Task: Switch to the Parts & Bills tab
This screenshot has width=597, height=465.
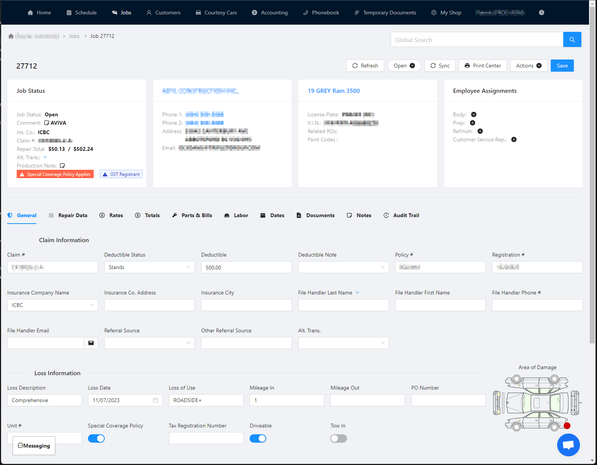Action: pyautogui.click(x=192, y=215)
